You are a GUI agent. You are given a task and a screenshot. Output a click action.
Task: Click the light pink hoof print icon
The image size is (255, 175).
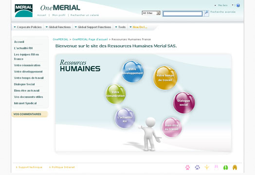216,167
